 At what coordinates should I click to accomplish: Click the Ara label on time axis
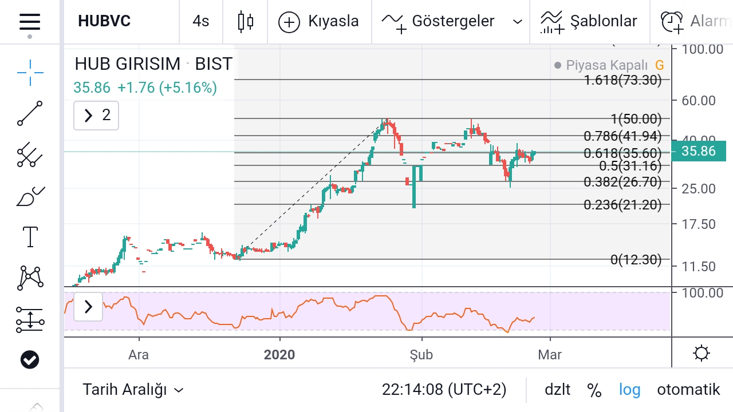pyautogui.click(x=139, y=355)
